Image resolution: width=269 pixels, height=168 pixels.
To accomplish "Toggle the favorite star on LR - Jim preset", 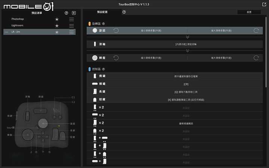I will [x=57, y=32].
